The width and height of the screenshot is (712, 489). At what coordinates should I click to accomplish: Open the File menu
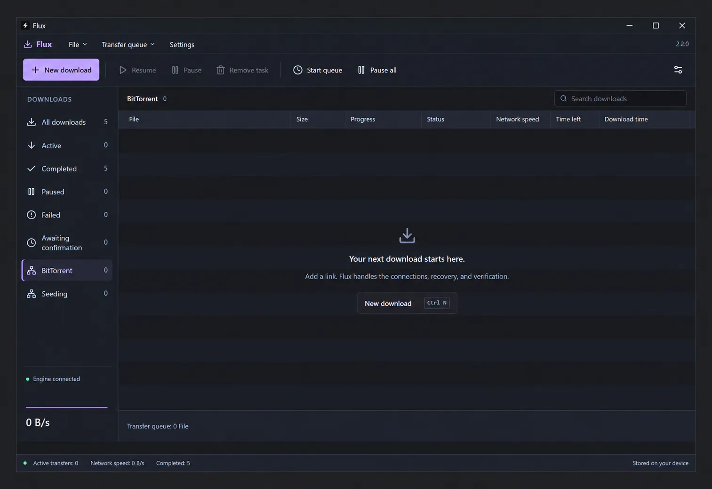point(78,44)
